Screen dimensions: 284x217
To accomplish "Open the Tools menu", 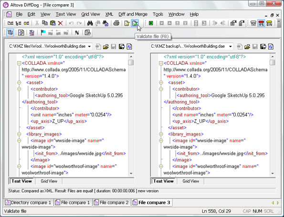I will pyautogui.click(x=158, y=14).
